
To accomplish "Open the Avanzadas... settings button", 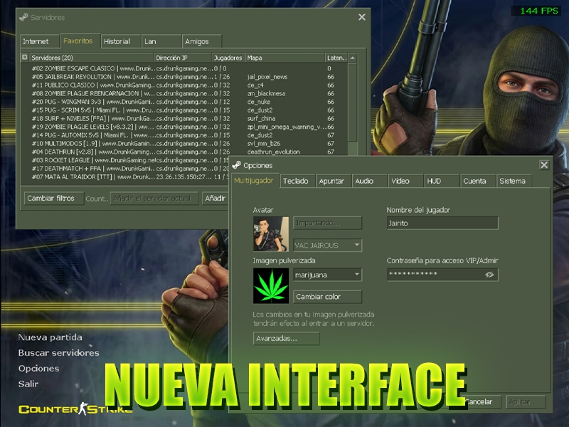I will (x=287, y=339).
